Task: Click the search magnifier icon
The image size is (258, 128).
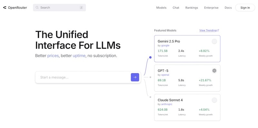Action: click(37, 7)
